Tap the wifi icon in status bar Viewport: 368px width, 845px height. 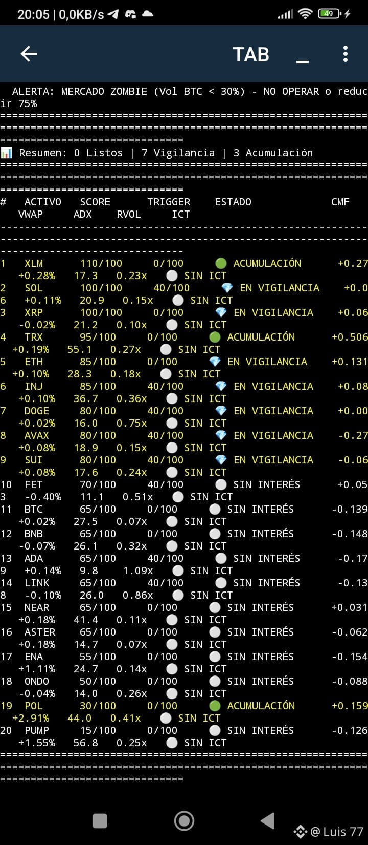point(305,14)
